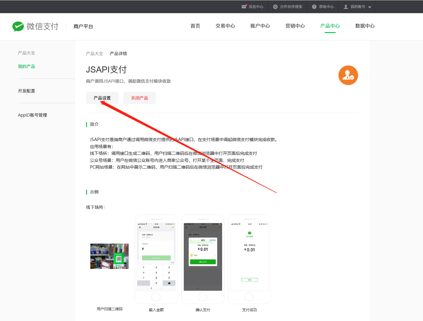Click the 支付成功 phone screenshot
The height and width of the screenshot is (321, 423).
click(249, 259)
